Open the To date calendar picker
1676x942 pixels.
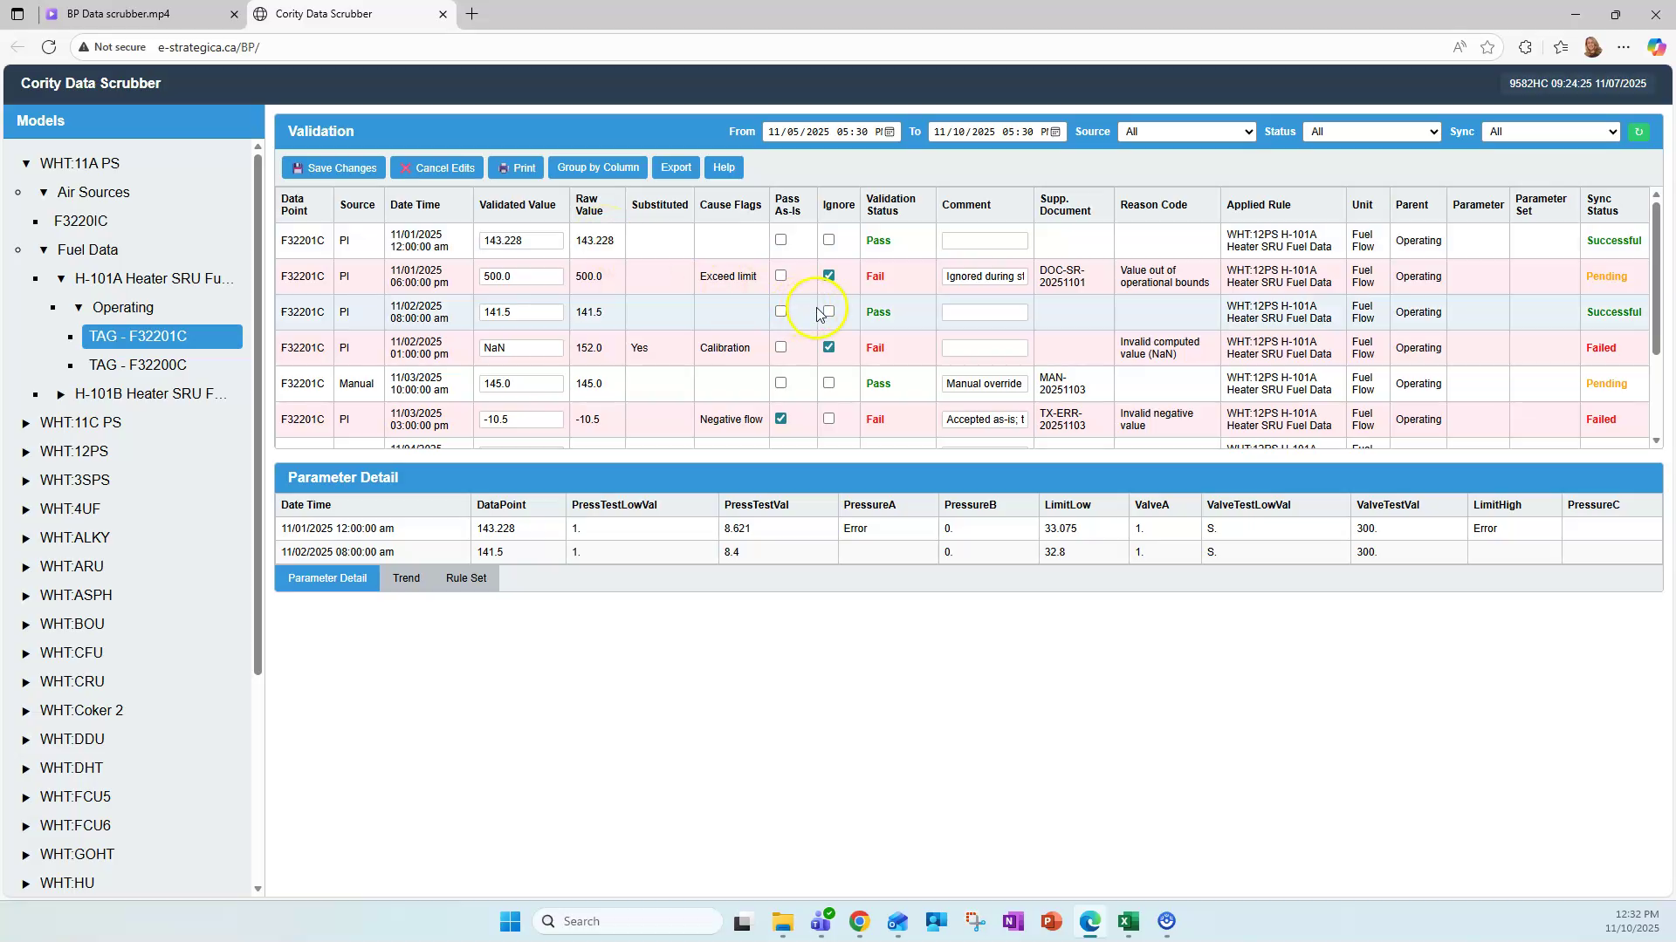tap(1055, 132)
